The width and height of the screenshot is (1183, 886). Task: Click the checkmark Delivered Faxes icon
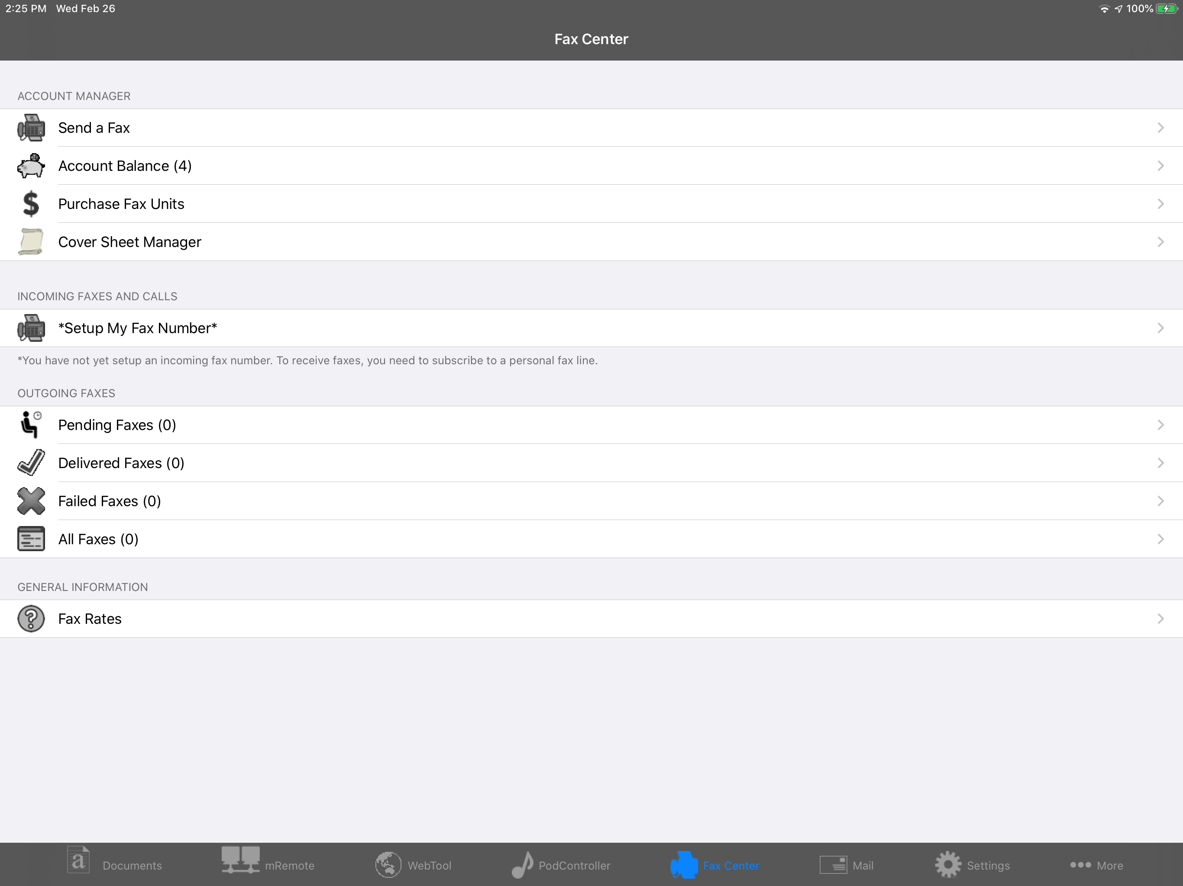coord(31,463)
